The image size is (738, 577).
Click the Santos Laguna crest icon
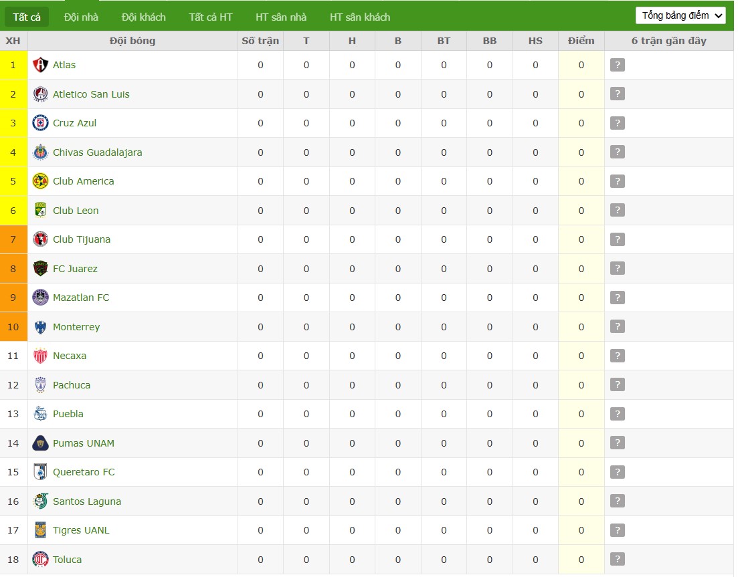pos(40,501)
